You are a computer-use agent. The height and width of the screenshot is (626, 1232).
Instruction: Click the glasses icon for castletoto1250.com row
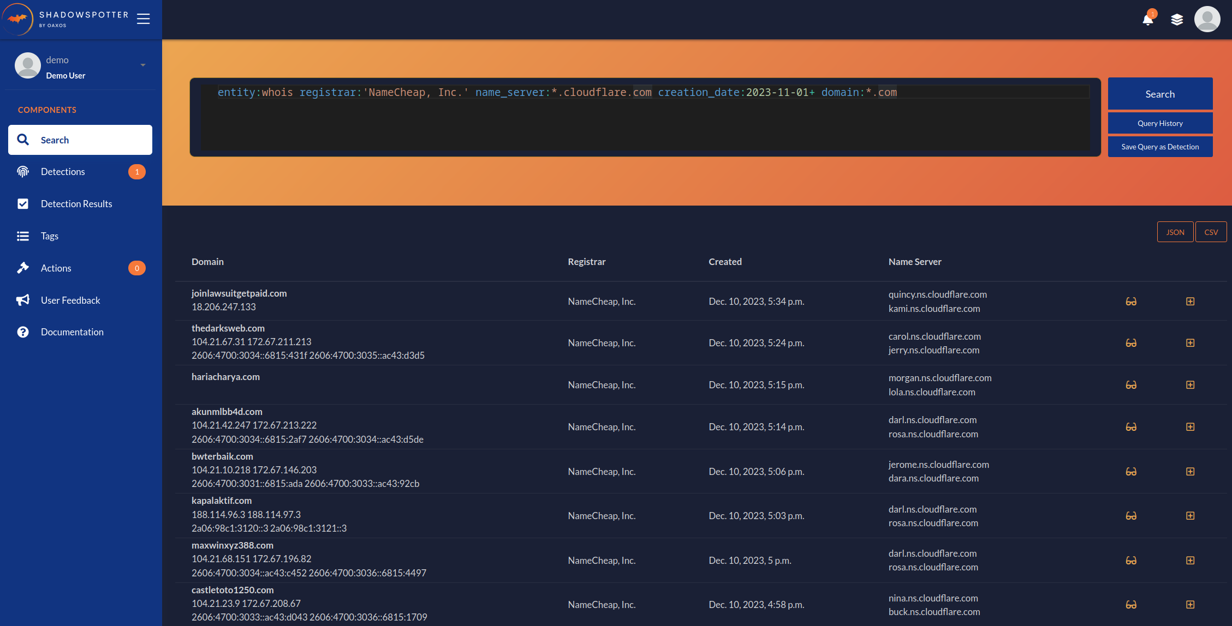click(1131, 605)
